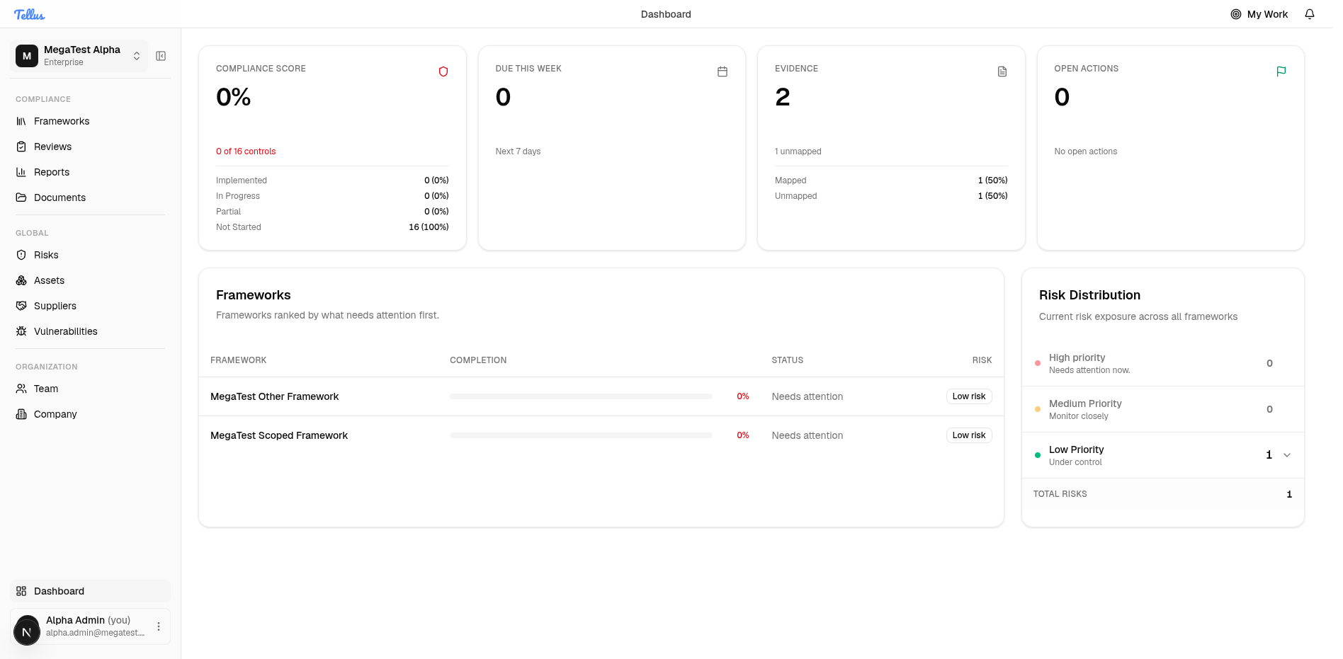Click the Company building icon
Screen dimensions: 1343x659
pyautogui.click(x=21, y=414)
